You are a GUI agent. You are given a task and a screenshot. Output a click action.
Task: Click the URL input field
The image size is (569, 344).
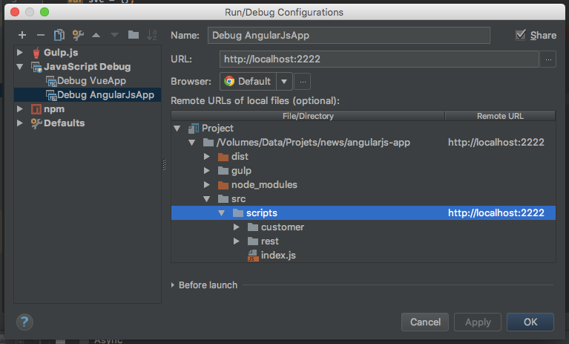(x=378, y=59)
